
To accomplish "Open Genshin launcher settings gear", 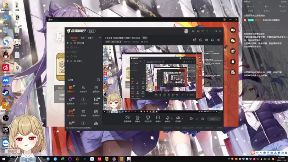I will pyautogui.click(x=224, y=19).
